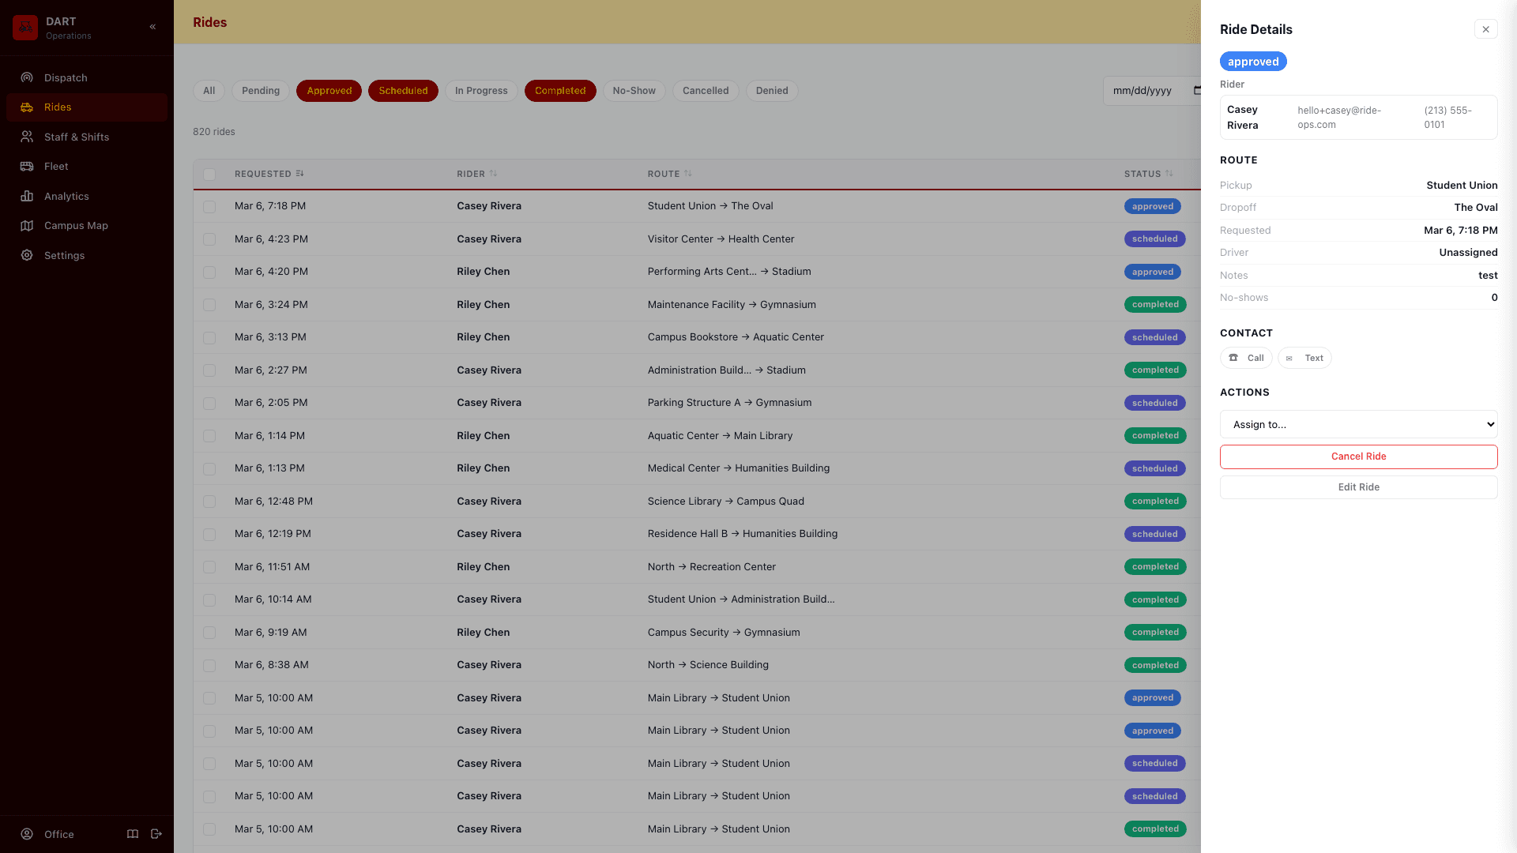The height and width of the screenshot is (853, 1517).
Task: Open the Fleet section
Action: point(55,166)
